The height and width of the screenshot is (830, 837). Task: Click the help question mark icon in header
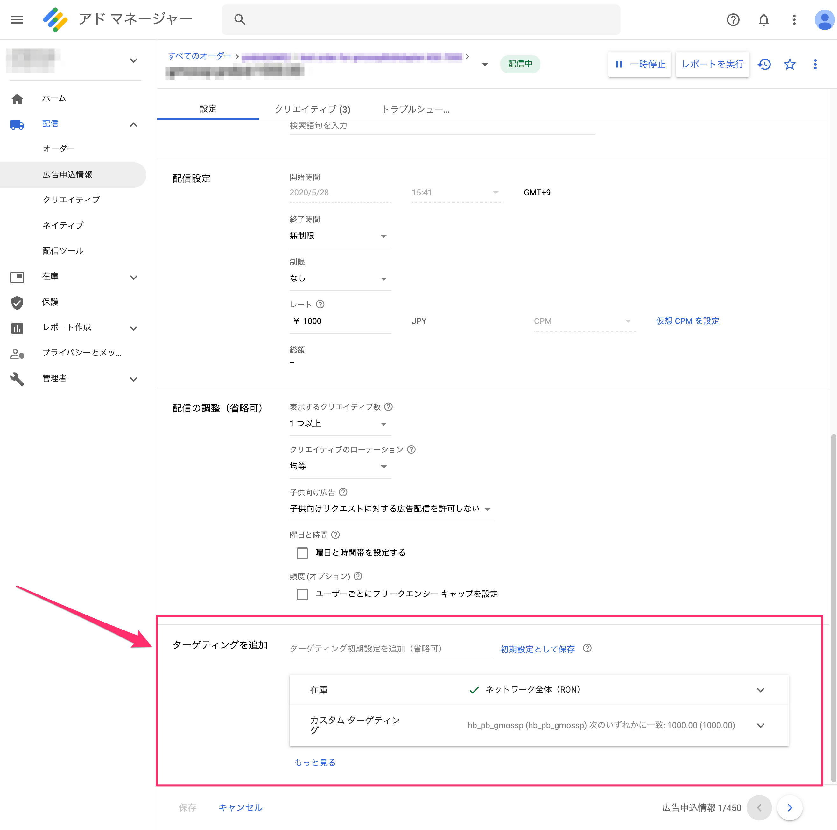[x=733, y=19]
